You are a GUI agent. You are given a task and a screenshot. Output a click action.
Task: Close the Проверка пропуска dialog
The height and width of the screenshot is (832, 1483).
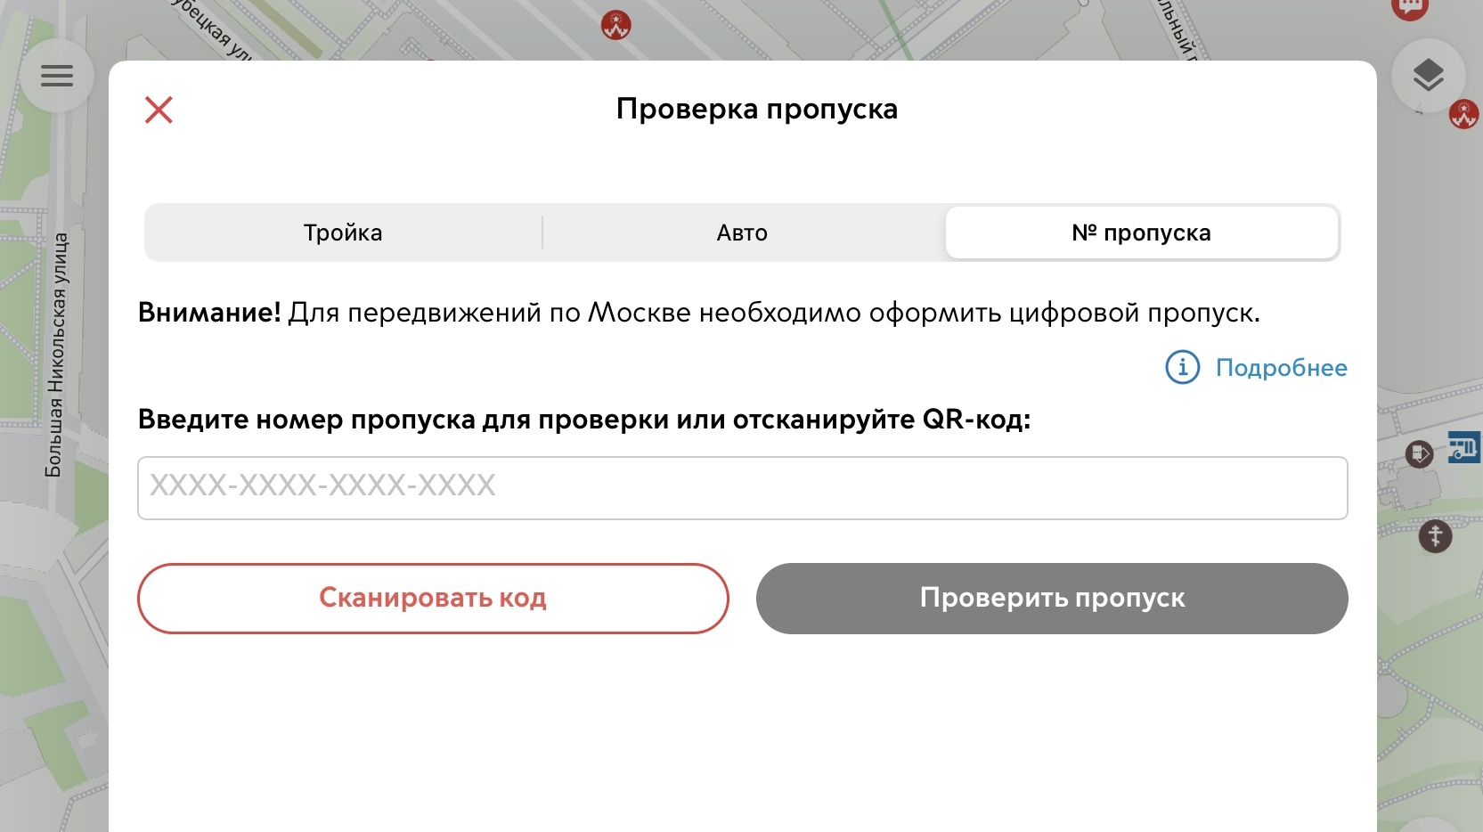point(159,110)
